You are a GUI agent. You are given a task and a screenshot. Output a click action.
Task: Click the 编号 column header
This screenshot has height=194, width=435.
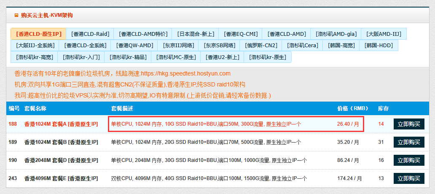point(14,108)
